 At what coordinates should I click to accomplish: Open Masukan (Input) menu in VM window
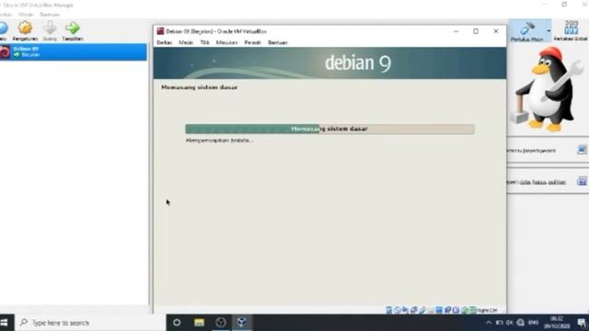tap(226, 42)
